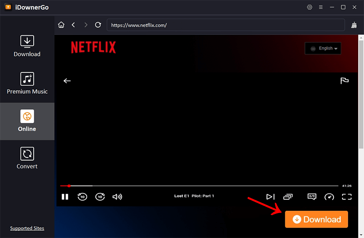Open iDownerGo settings gear
The height and width of the screenshot is (238, 364).
point(309,7)
